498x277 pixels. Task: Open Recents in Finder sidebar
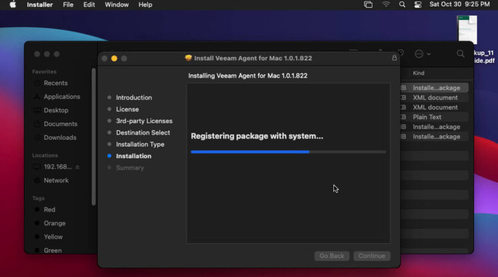click(56, 83)
